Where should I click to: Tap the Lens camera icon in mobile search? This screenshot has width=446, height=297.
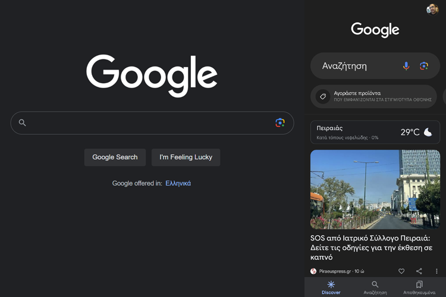click(424, 66)
